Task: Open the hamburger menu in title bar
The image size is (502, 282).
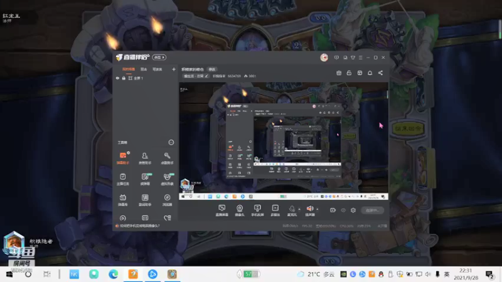Action: pos(360,58)
